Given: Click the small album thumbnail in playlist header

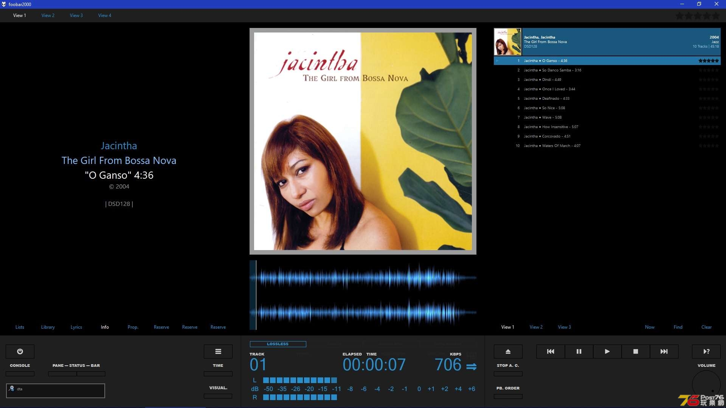Looking at the screenshot, I should [x=508, y=42].
